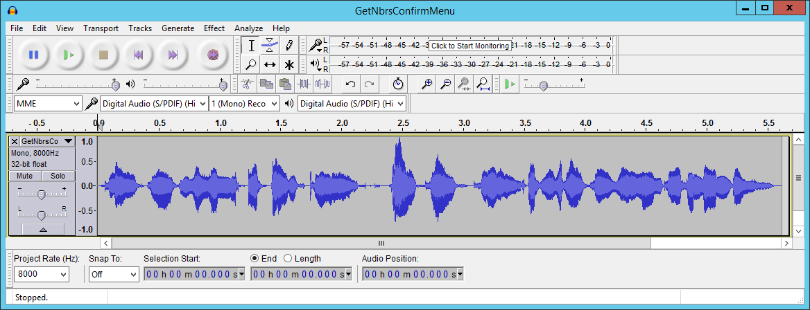
Task: Click the track gain slider
Action: (x=41, y=194)
